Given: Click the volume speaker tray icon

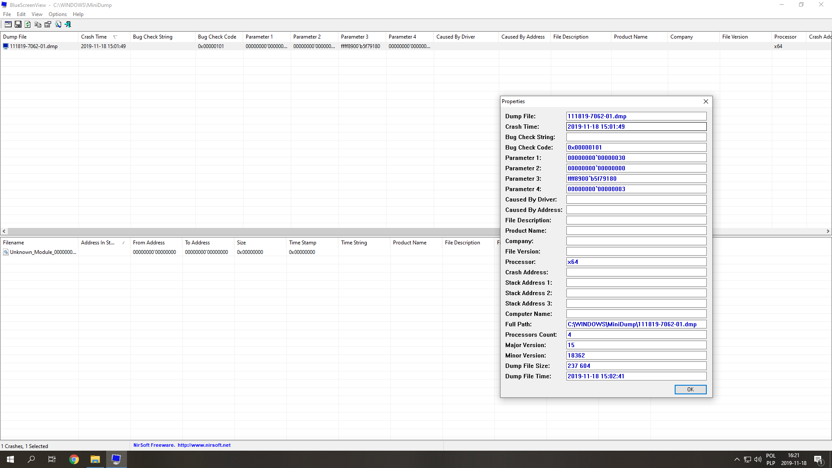Looking at the screenshot, I should [x=758, y=459].
